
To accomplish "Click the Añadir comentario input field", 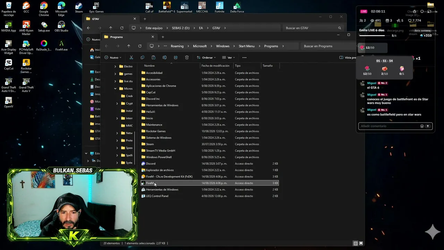I will coord(389,126).
